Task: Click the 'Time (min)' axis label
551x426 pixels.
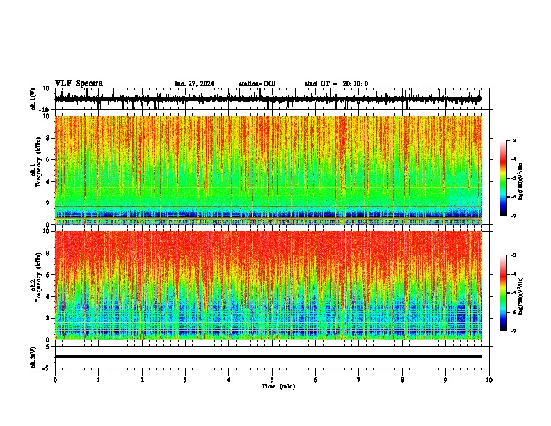Action: (x=278, y=386)
